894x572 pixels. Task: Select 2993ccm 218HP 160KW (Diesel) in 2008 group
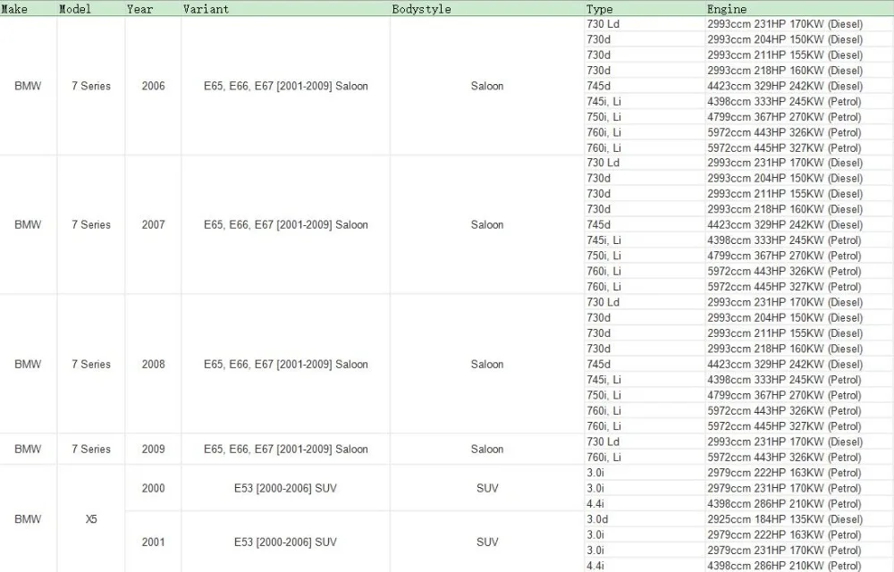pos(799,349)
